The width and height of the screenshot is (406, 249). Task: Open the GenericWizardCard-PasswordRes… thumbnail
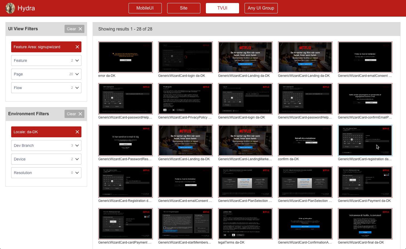pyautogui.click(x=126, y=141)
